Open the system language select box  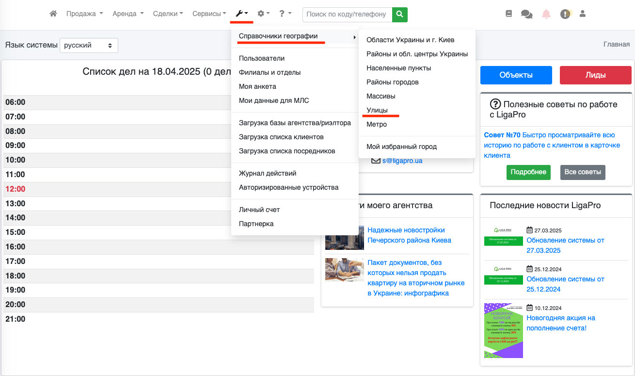[x=89, y=45]
